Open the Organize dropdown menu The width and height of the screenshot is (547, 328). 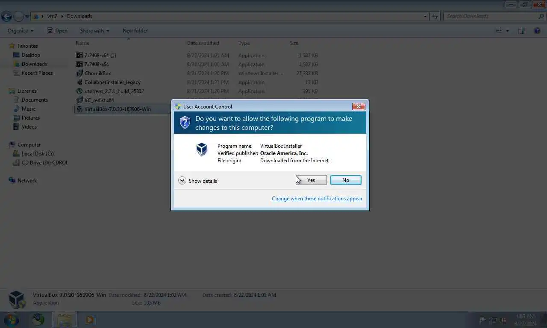click(x=21, y=31)
